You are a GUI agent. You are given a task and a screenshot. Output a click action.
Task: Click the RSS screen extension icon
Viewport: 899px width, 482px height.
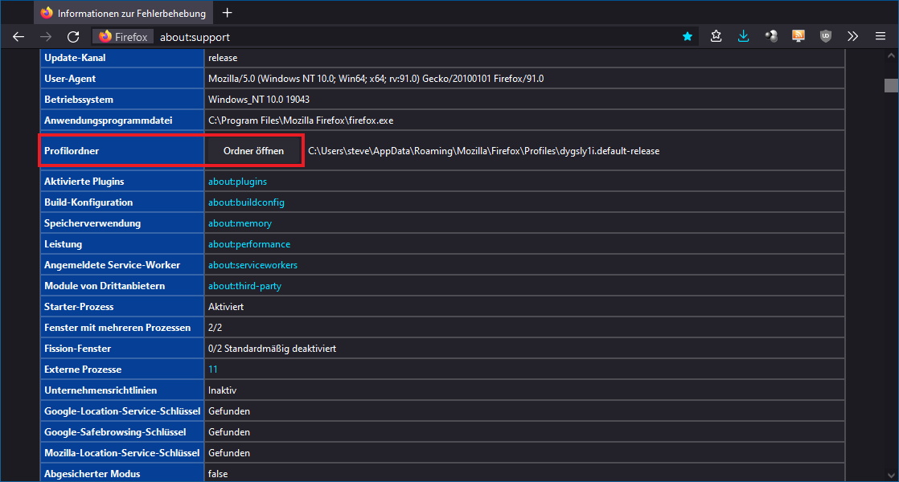pos(798,36)
